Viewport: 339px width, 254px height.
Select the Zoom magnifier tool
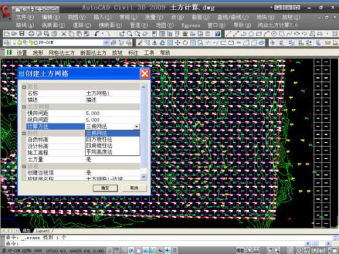tap(129, 34)
